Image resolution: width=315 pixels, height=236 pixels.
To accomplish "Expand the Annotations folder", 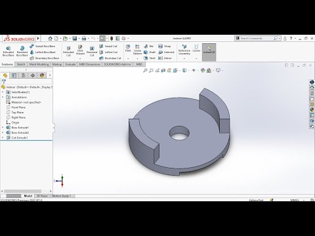I will click(x=3, y=97).
